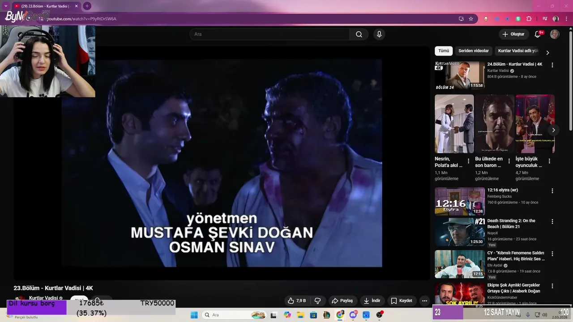Focus the YouTube Ara search field
This screenshot has height=322, width=573.
(x=269, y=34)
